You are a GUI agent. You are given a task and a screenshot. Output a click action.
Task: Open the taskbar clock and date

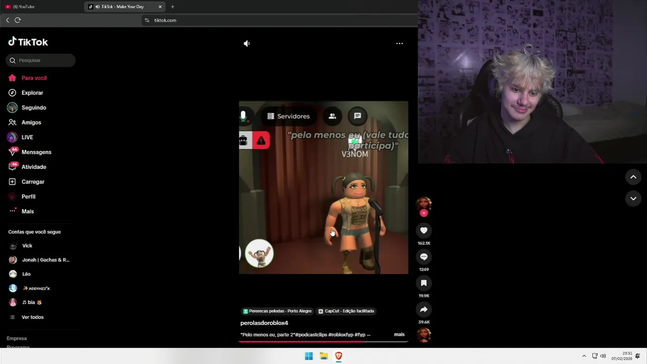coord(622,356)
